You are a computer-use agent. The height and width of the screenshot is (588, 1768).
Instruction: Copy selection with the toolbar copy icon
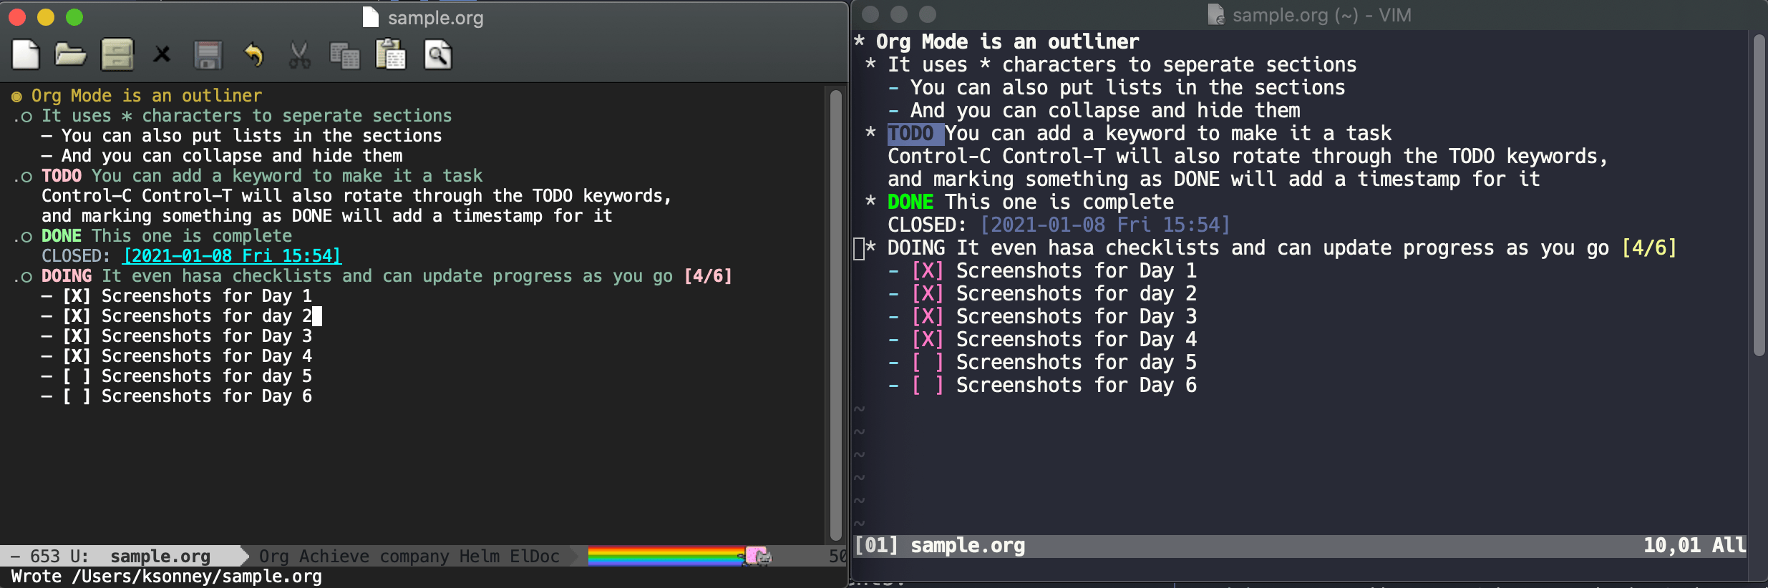pos(344,55)
